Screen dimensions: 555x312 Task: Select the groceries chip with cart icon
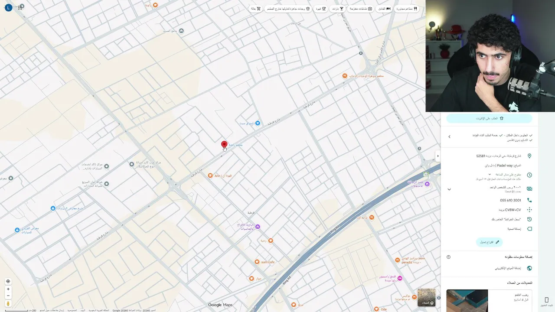point(256,9)
